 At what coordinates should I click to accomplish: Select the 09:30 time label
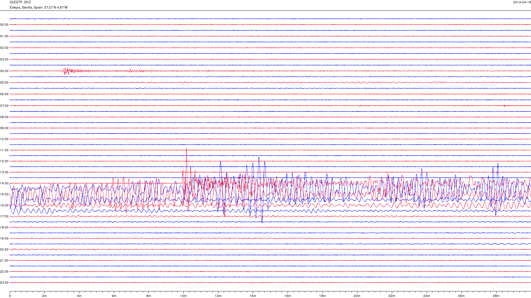tap(4, 128)
